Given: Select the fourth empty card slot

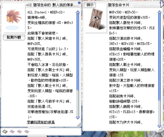Looking at the screenshot, I should 26,131.
